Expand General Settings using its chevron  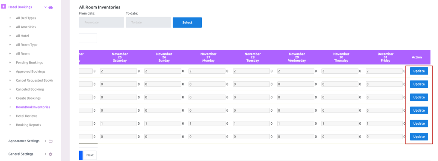[45, 154]
